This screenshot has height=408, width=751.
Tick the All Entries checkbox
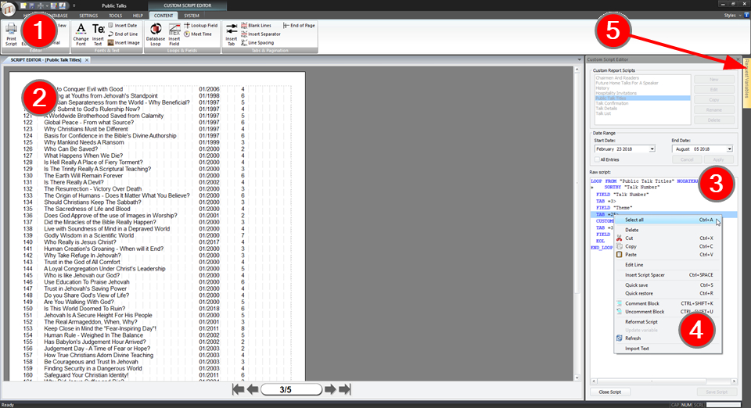(597, 159)
